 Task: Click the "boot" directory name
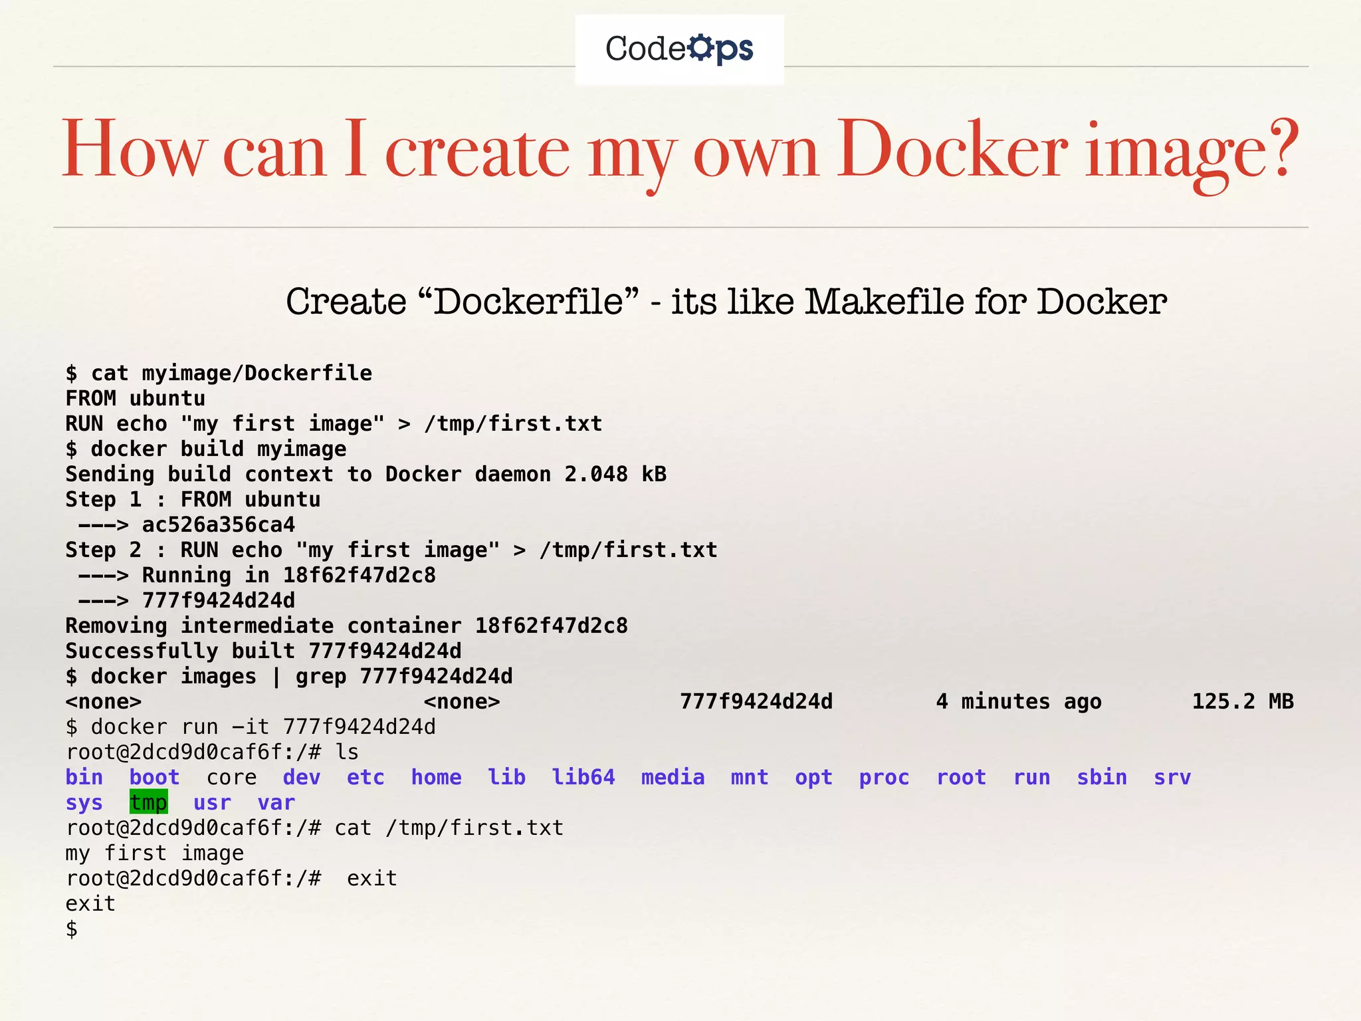[x=155, y=778]
